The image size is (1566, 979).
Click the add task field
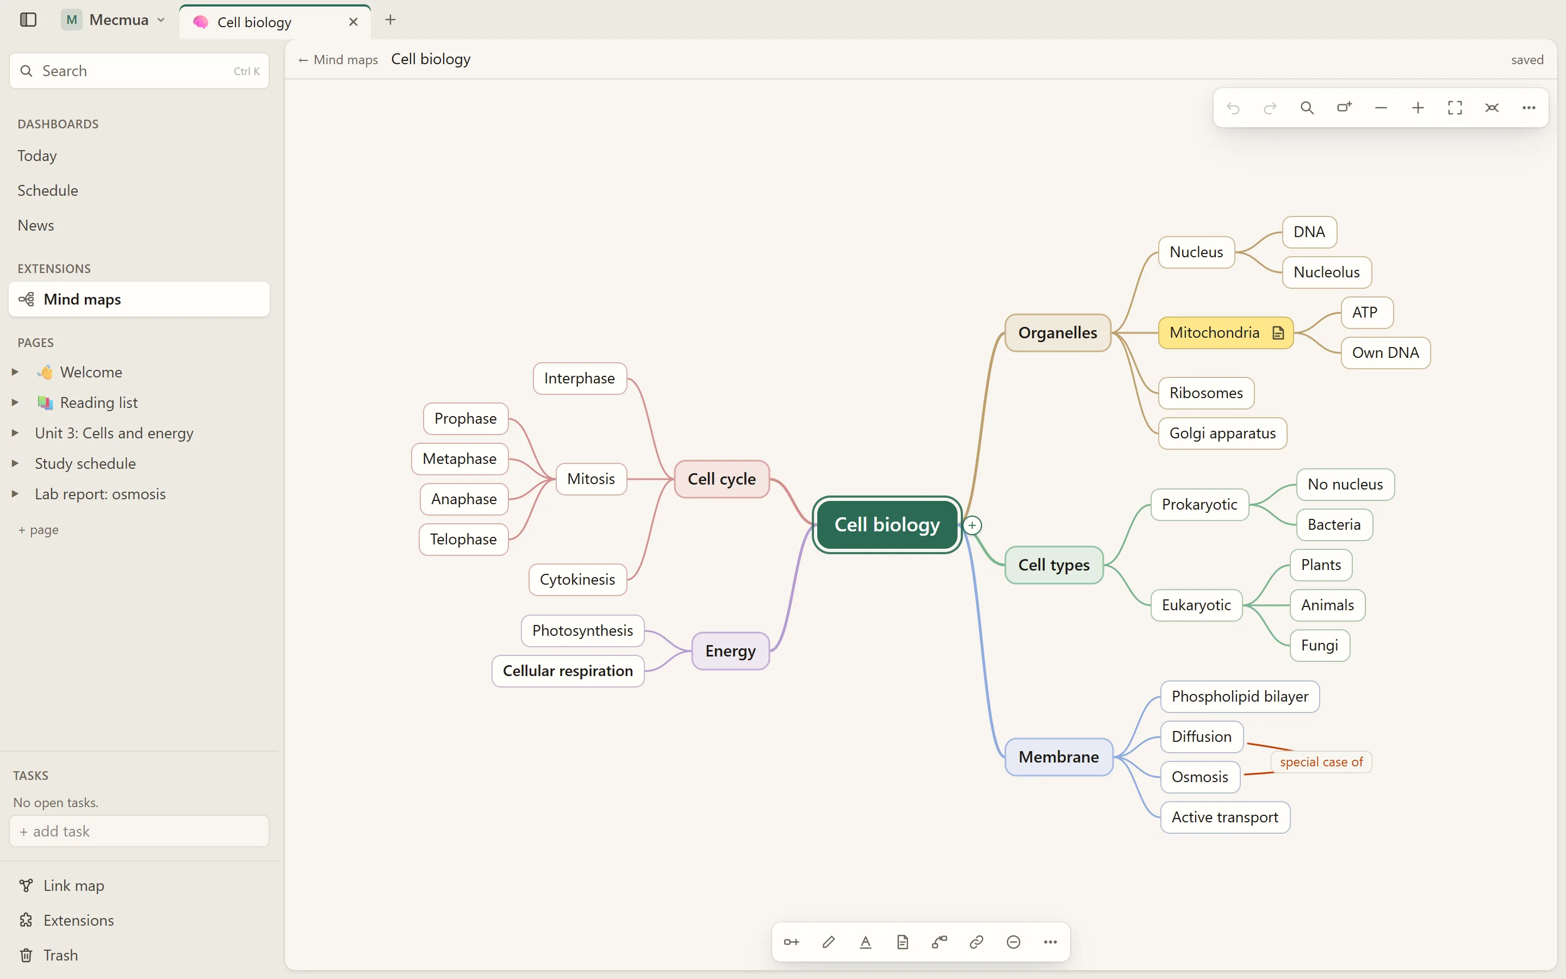coord(139,832)
